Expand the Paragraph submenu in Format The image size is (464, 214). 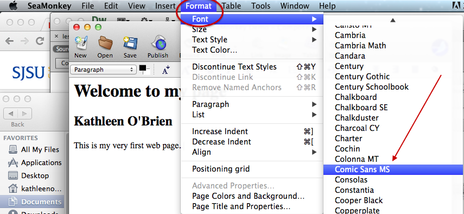pos(252,104)
